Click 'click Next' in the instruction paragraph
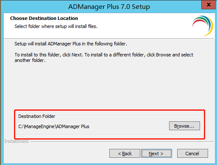Screen dimensions: 217x165 tap(72, 55)
